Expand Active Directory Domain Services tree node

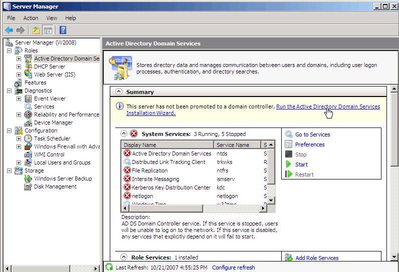click(x=19, y=58)
